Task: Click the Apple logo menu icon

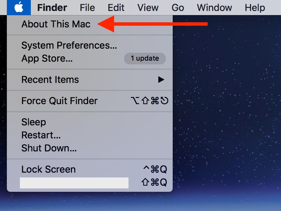Action: click(19, 7)
